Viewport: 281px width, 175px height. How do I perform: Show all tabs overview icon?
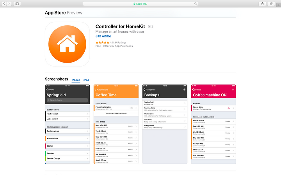tap(271, 3)
